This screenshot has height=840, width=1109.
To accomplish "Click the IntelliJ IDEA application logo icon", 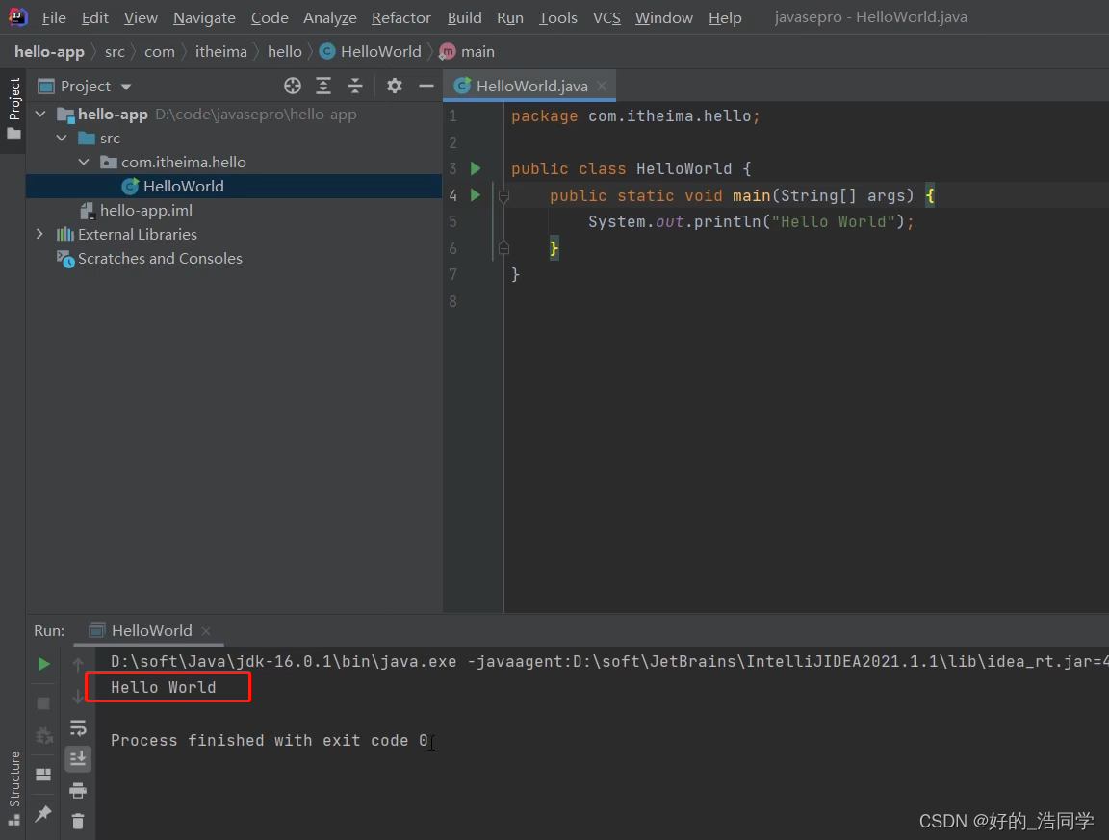I will tap(17, 16).
